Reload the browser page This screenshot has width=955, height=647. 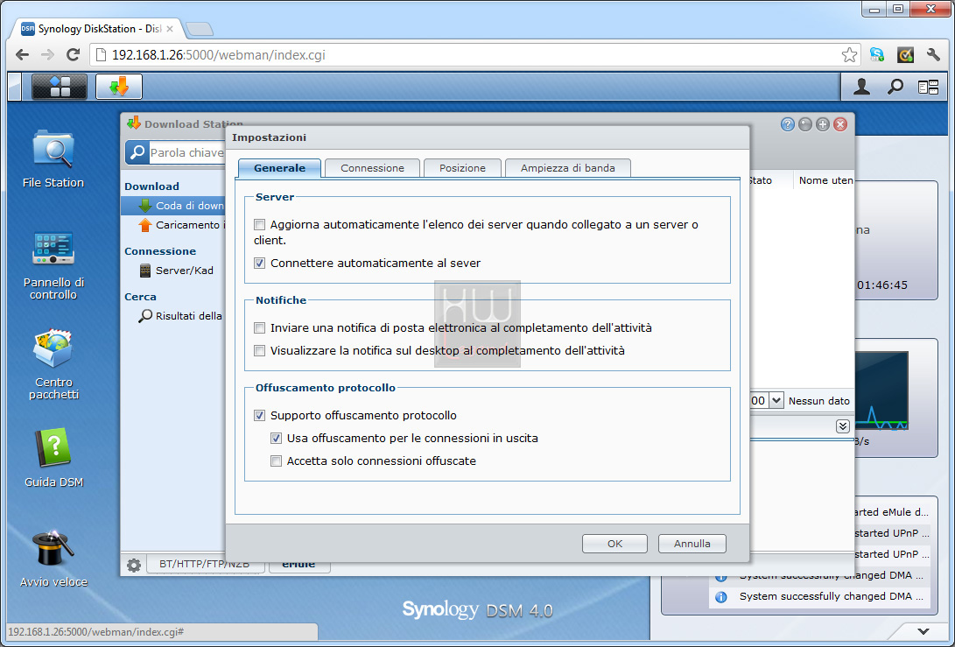[73, 55]
